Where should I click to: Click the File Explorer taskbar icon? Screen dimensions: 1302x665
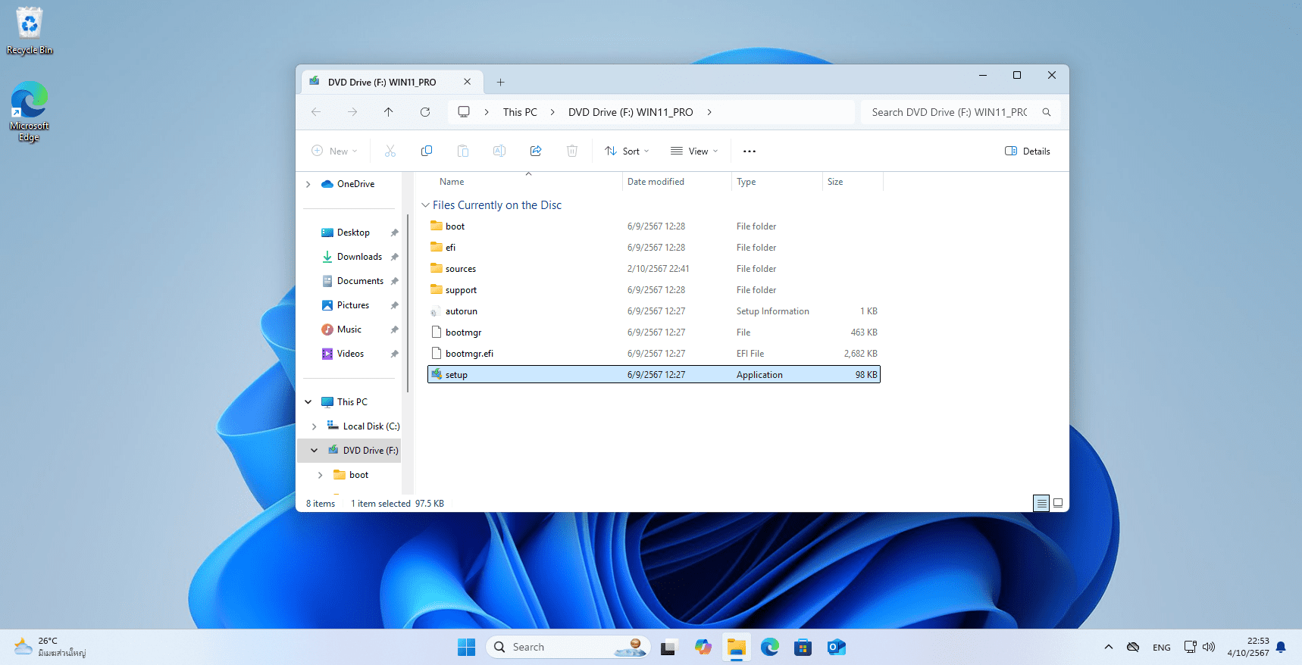tap(736, 647)
